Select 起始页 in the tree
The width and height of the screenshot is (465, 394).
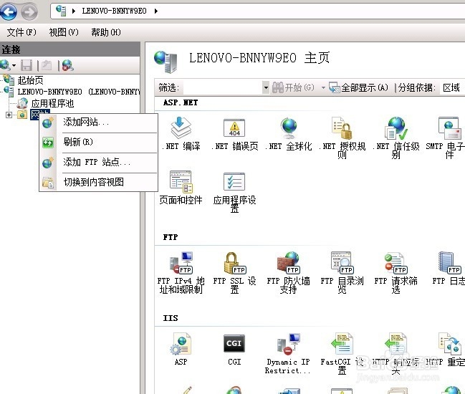(30, 80)
